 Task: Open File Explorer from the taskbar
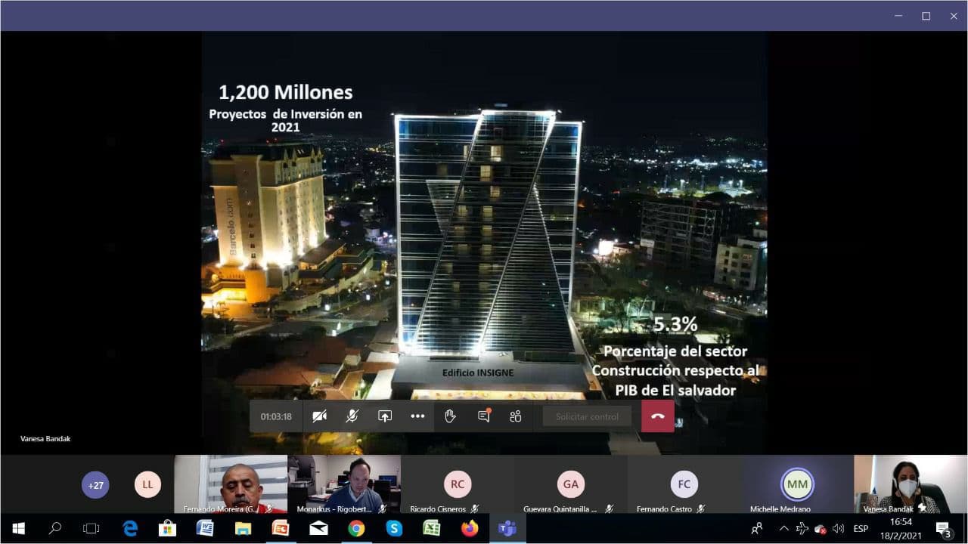(243, 528)
